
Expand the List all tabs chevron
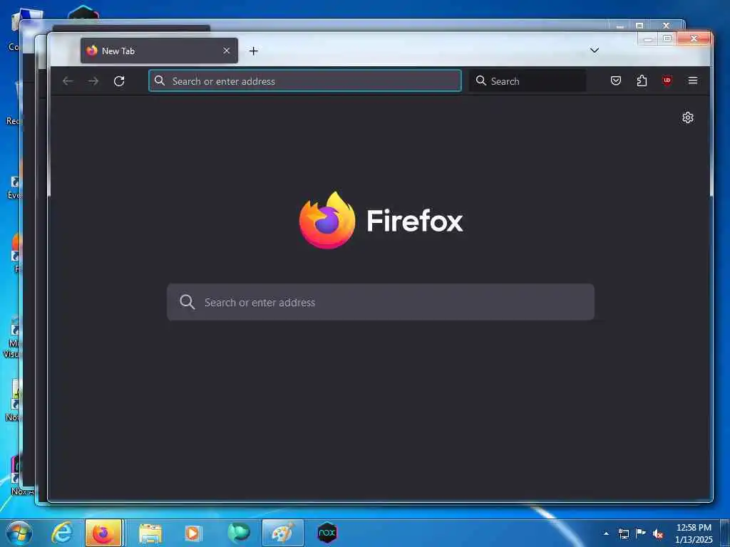pos(595,51)
